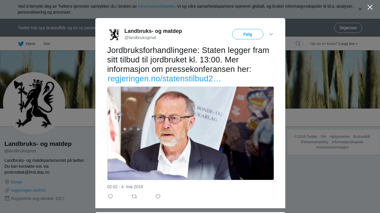Click the Skjønner button
The height and width of the screenshot is (213, 380).
(348, 28)
